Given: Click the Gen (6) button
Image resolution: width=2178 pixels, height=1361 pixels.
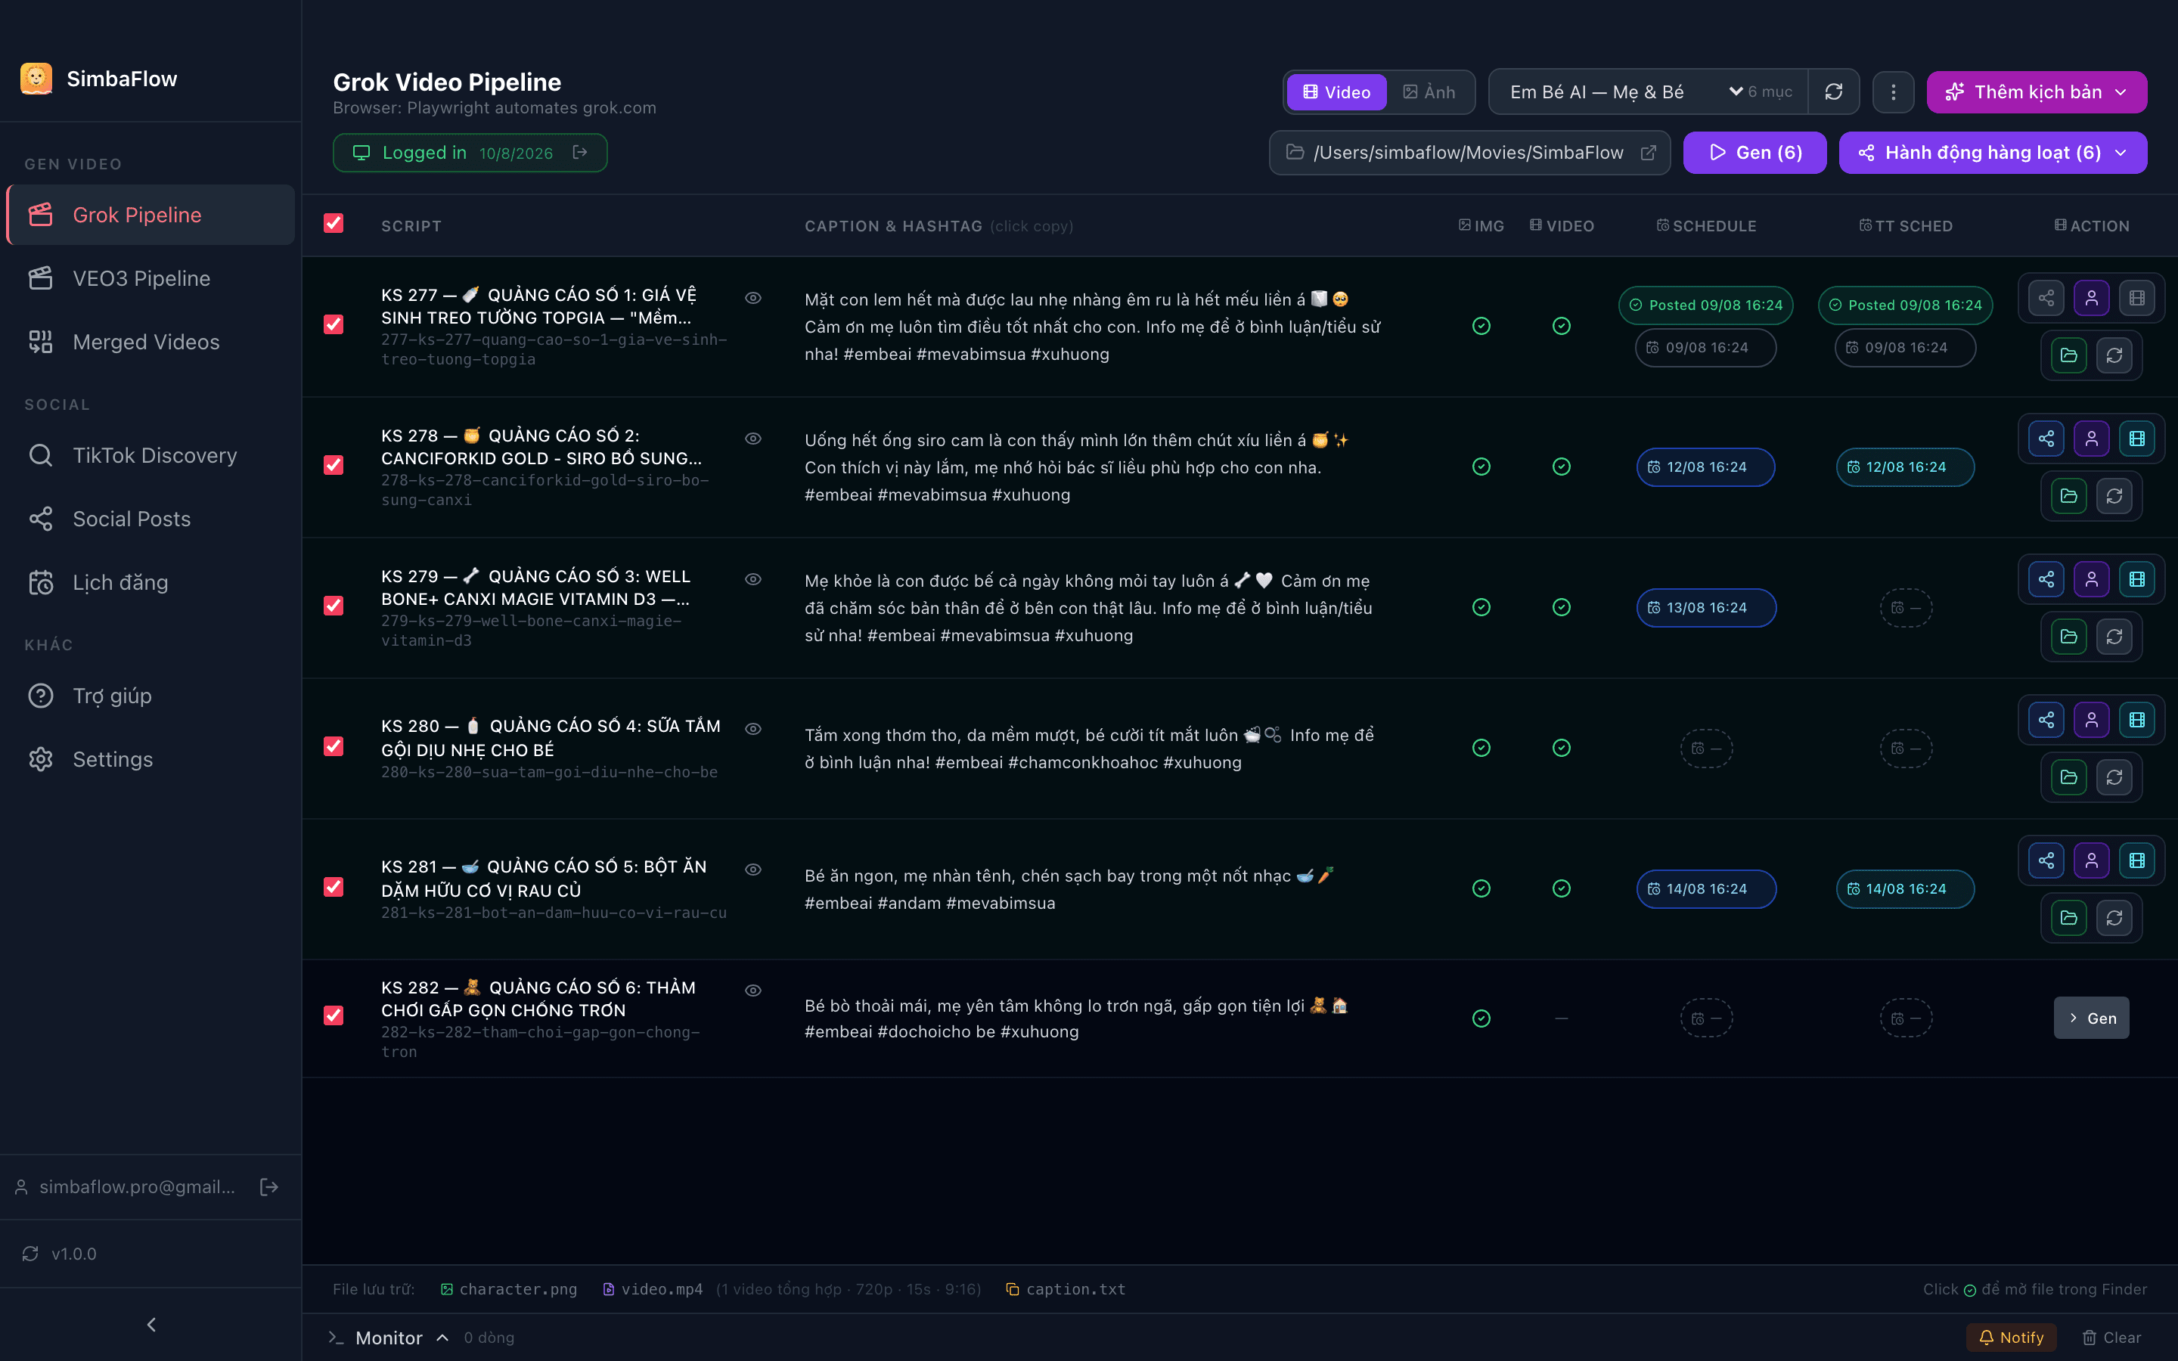Looking at the screenshot, I should 1754,153.
